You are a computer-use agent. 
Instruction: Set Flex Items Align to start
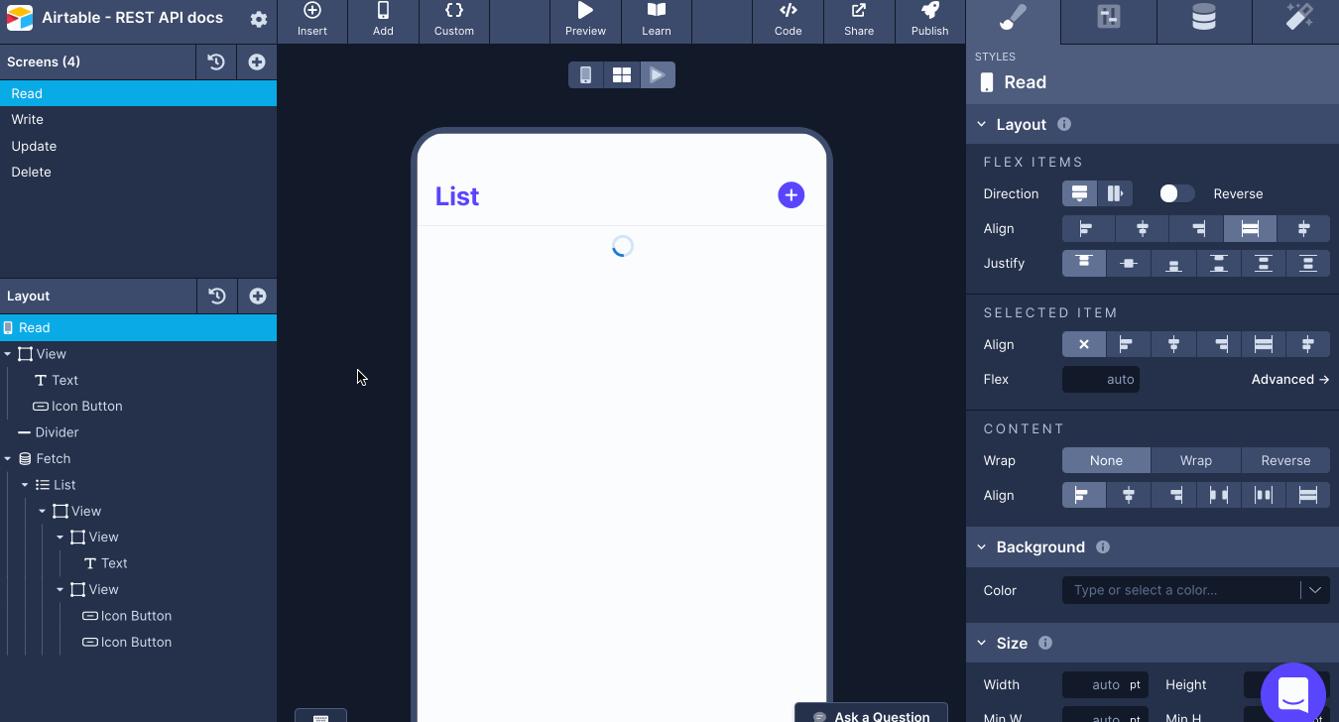[x=1088, y=229]
